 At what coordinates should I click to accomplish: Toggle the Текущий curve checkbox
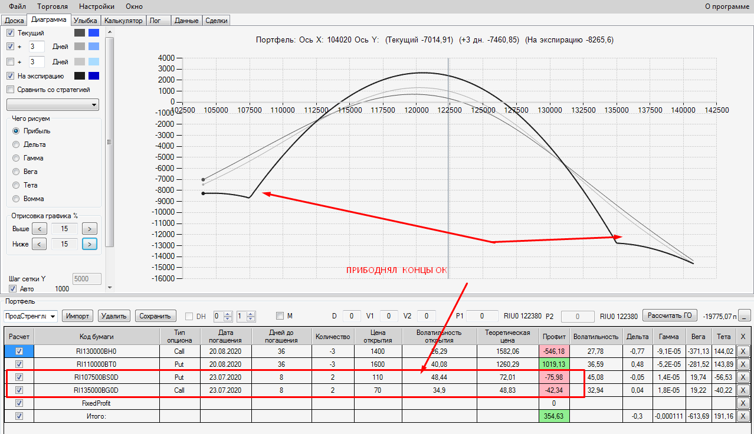(x=10, y=33)
